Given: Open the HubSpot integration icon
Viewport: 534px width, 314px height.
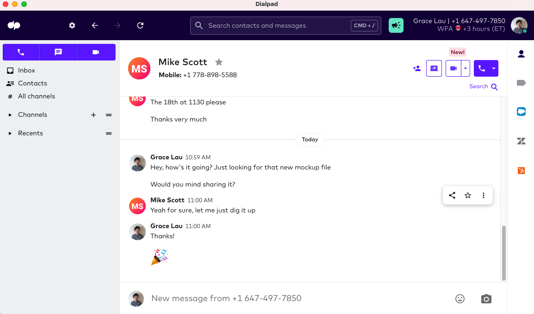Looking at the screenshot, I should point(521,170).
